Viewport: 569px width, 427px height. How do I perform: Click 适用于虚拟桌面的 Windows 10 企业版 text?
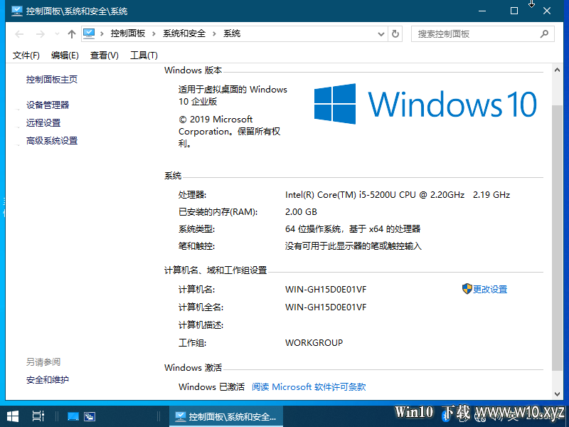pos(233,95)
